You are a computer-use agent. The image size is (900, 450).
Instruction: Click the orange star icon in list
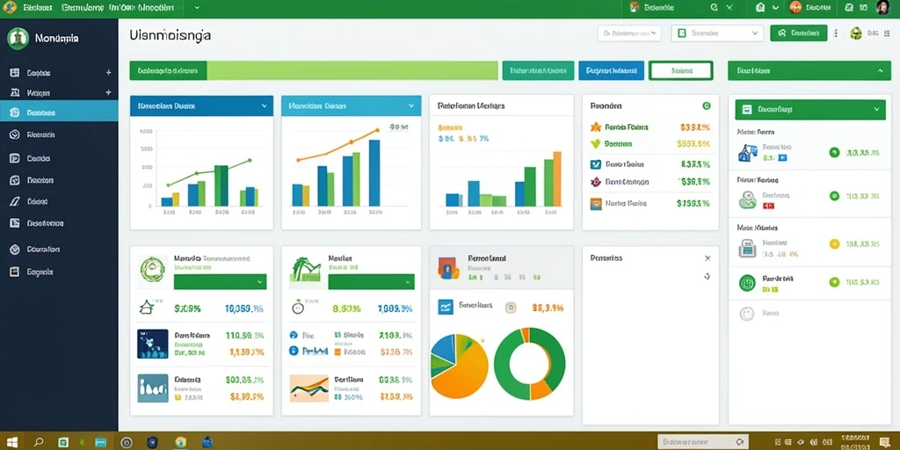[595, 127]
